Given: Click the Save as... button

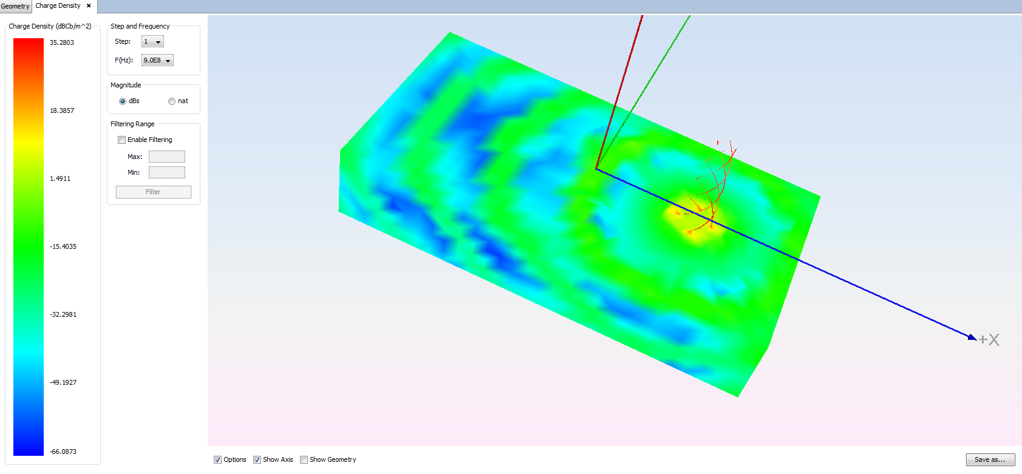Looking at the screenshot, I should pyautogui.click(x=990, y=460).
